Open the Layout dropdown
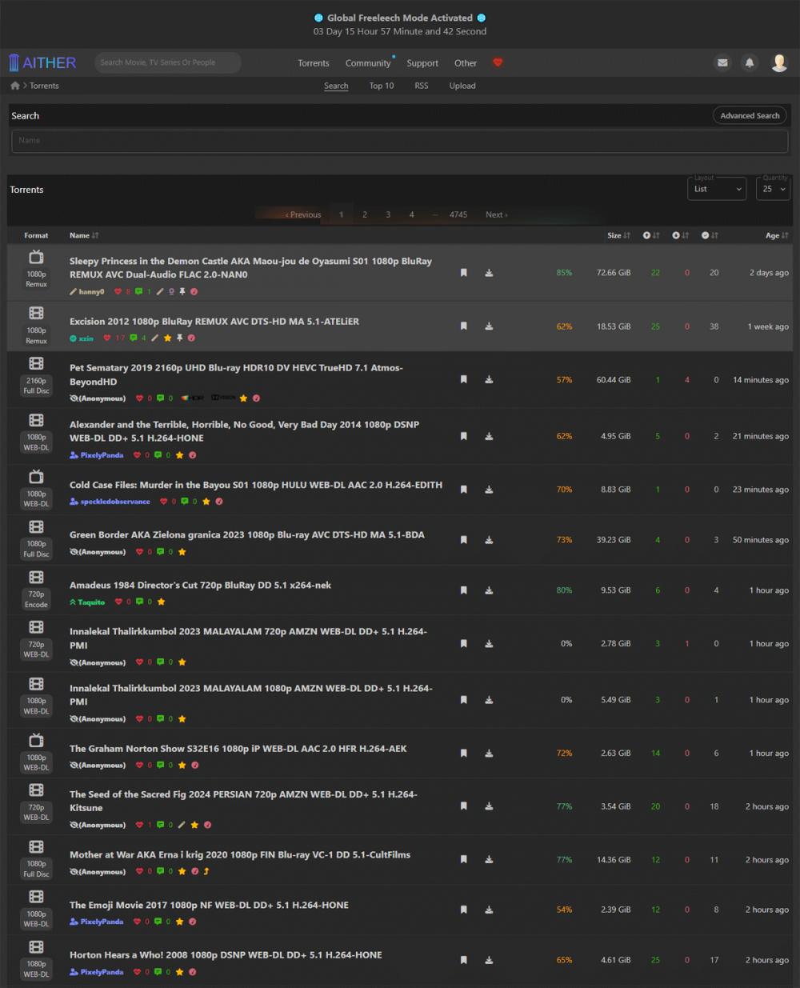The height and width of the screenshot is (988, 800). (x=717, y=190)
